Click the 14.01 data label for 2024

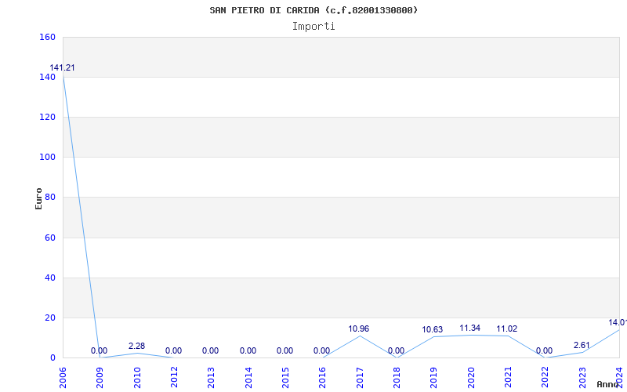click(x=618, y=322)
